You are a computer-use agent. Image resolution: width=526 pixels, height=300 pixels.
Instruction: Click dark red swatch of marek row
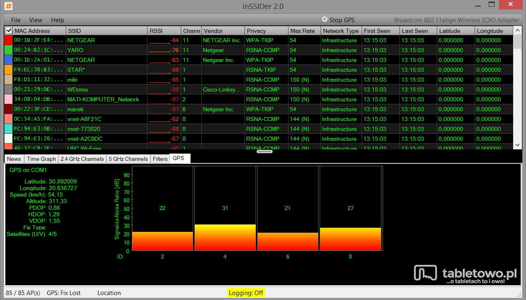8,109
